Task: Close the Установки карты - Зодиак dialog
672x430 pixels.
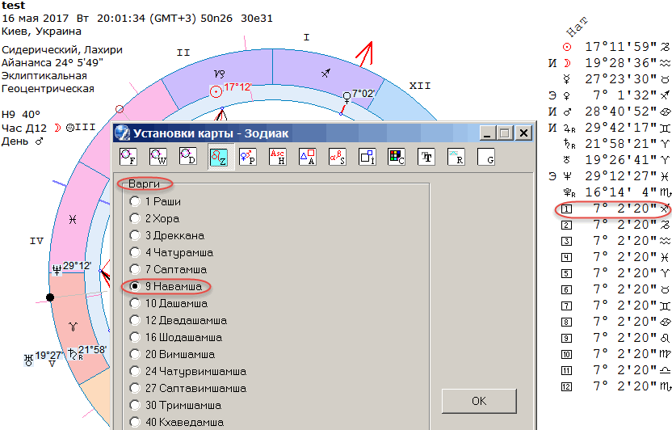Action: tap(523, 133)
